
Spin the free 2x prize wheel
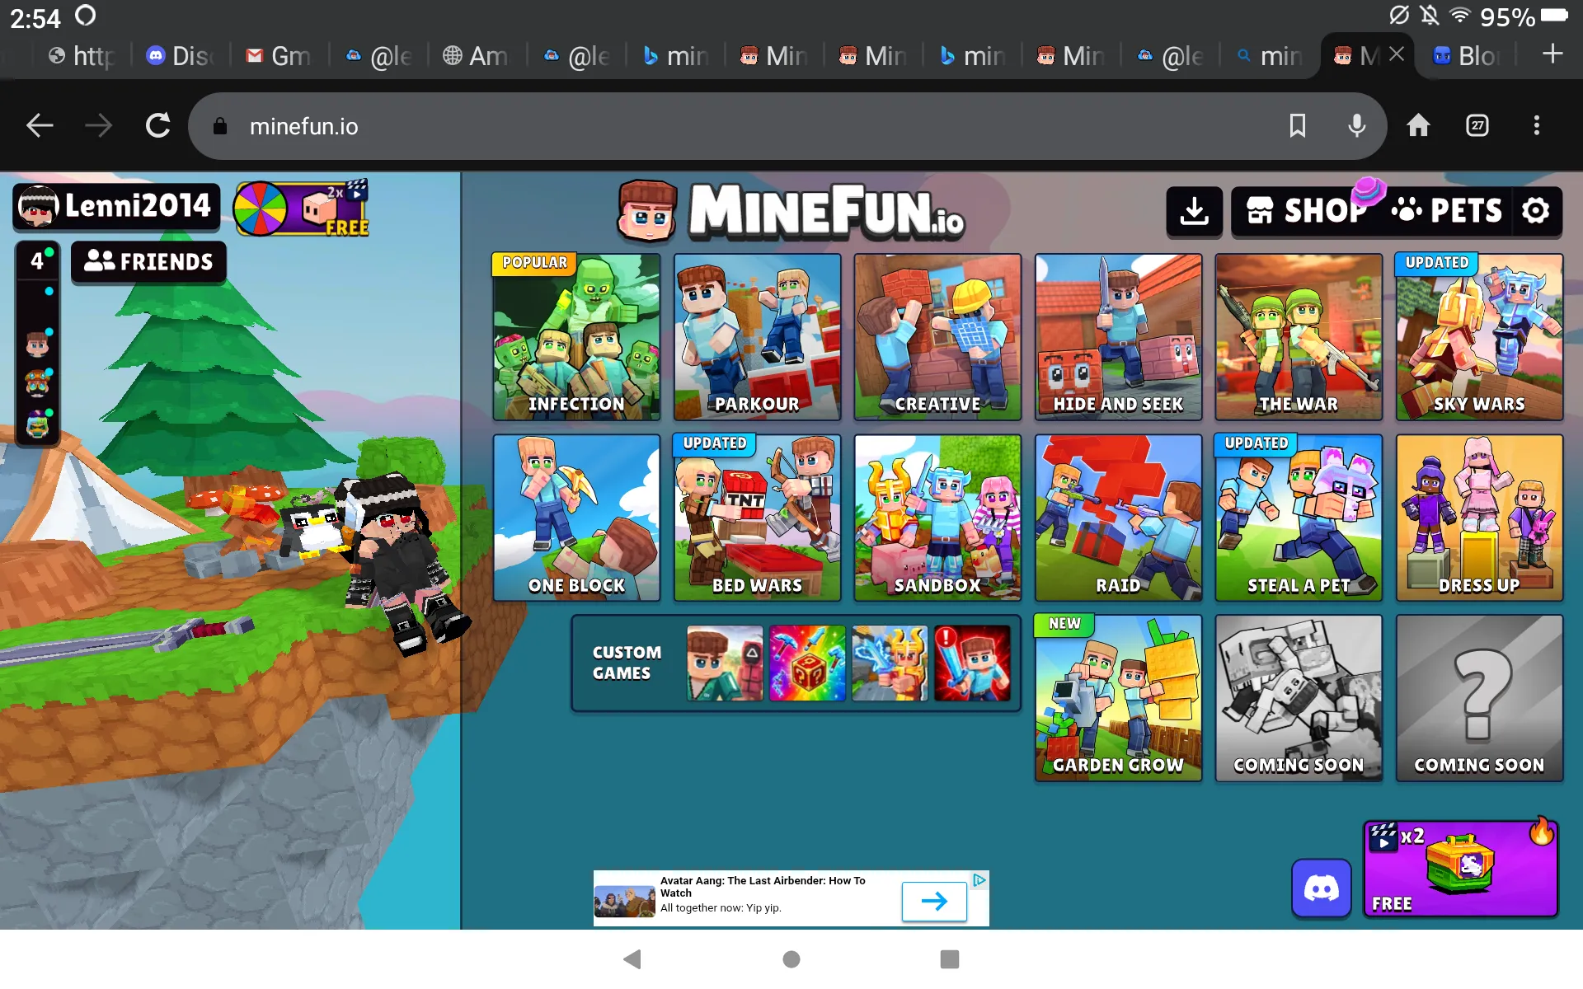301,209
